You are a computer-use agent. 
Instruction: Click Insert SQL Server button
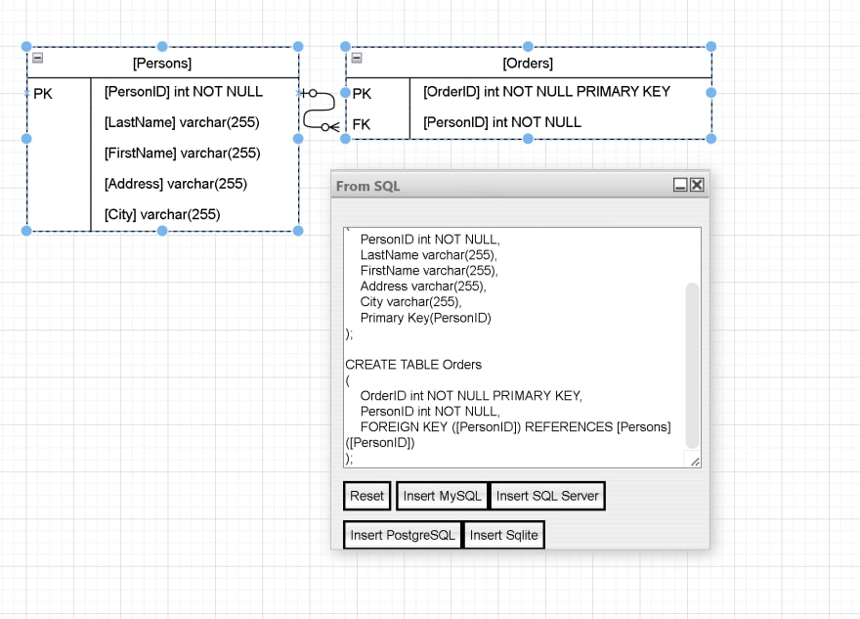point(547,496)
